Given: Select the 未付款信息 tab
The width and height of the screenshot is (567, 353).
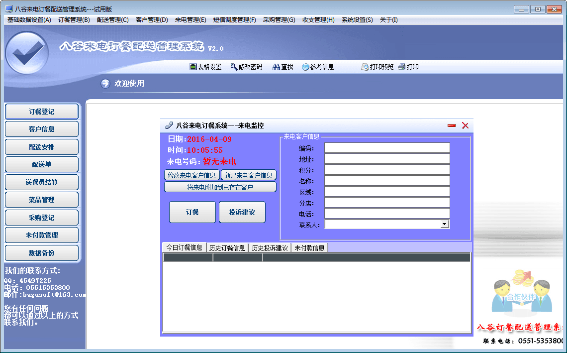Looking at the screenshot, I should [x=309, y=247].
